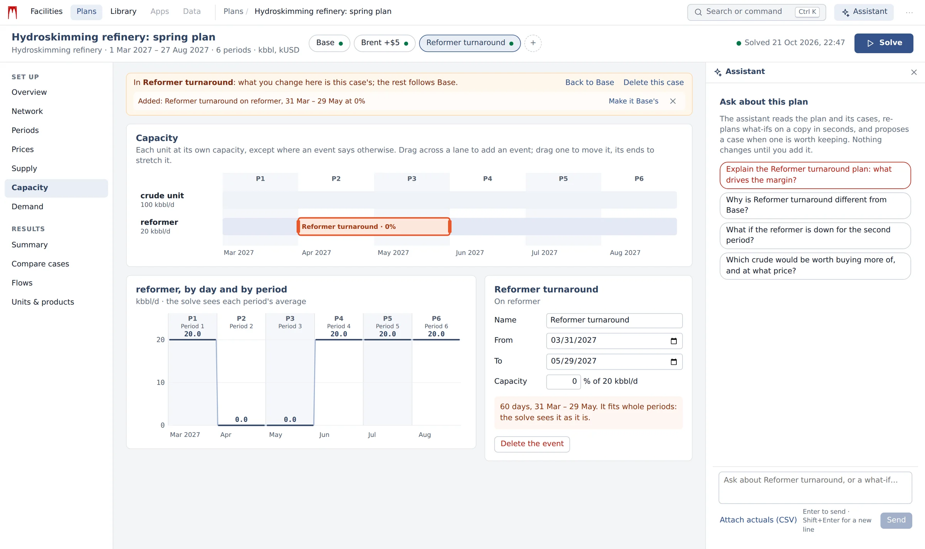This screenshot has height=549, width=925.
Task: Choose 'Explain the Reformer turnaround plan' suggestion
Action: [815, 175]
